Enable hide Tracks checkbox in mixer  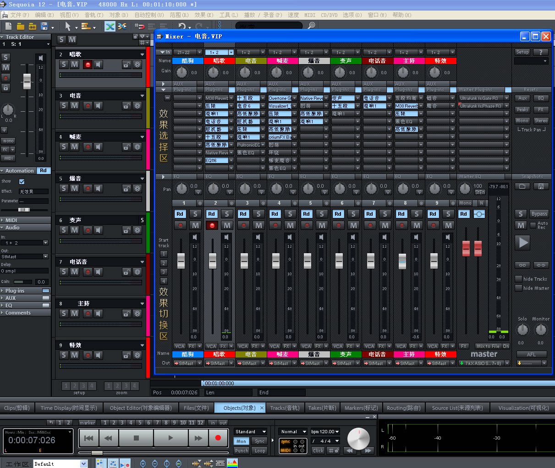(x=518, y=278)
